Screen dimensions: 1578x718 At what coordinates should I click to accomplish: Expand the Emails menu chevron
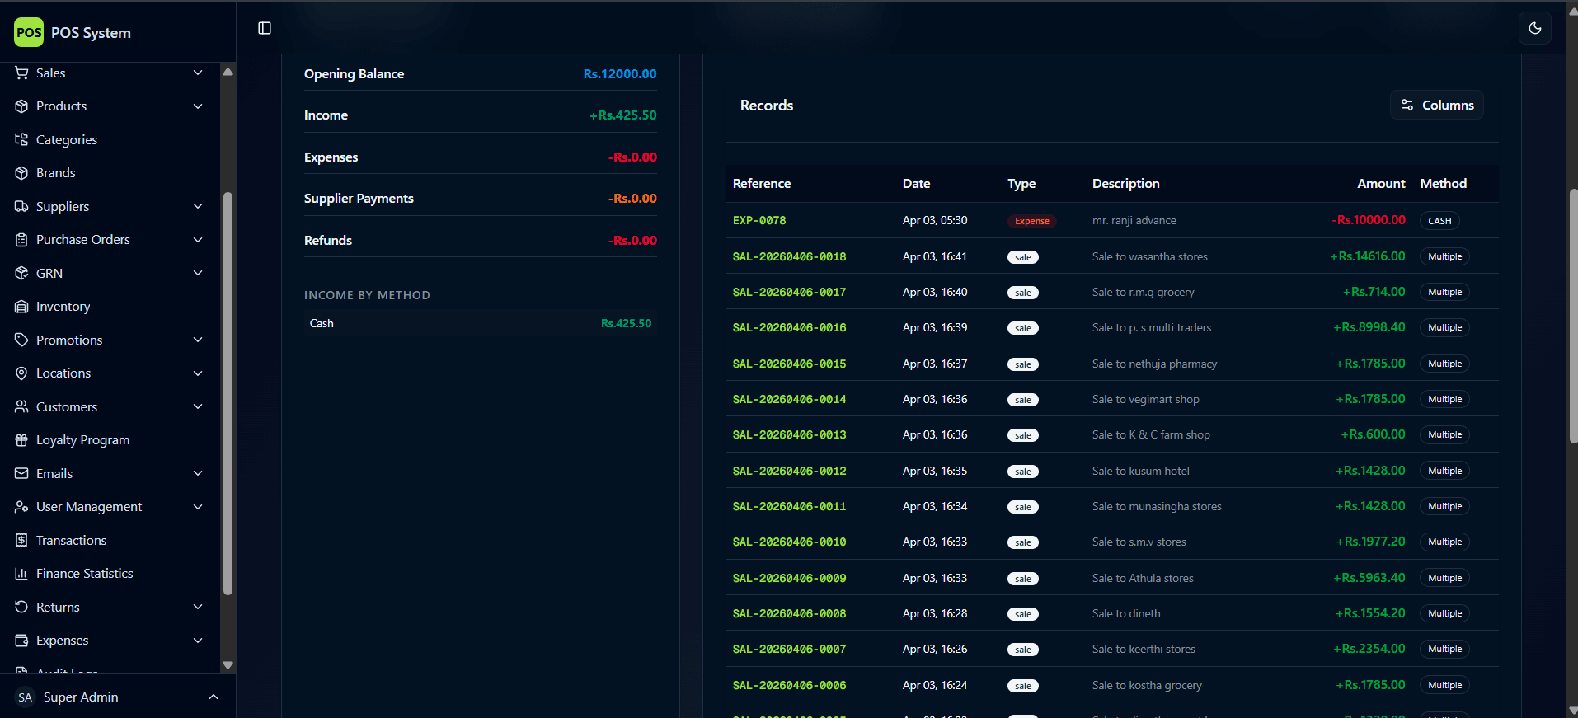[198, 473]
